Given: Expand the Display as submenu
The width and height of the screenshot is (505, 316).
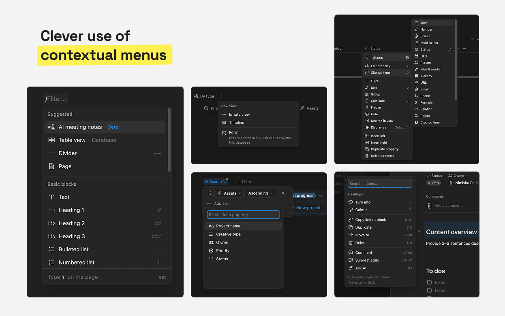Looking at the screenshot, I should coord(387,127).
